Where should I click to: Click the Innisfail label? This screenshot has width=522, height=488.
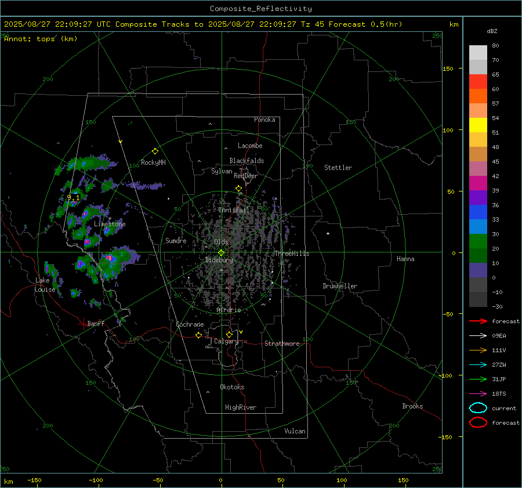(x=234, y=210)
